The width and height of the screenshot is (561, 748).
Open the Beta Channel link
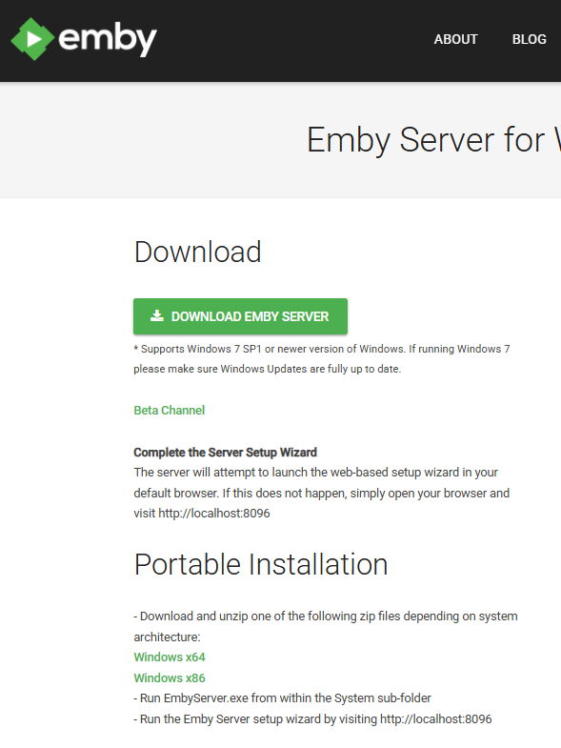170,411
